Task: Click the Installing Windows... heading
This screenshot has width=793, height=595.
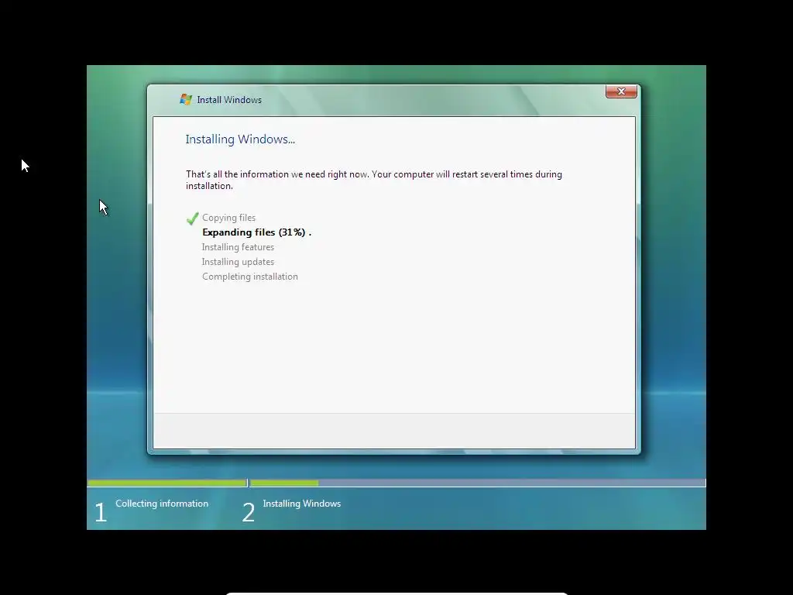Action: [240, 139]
